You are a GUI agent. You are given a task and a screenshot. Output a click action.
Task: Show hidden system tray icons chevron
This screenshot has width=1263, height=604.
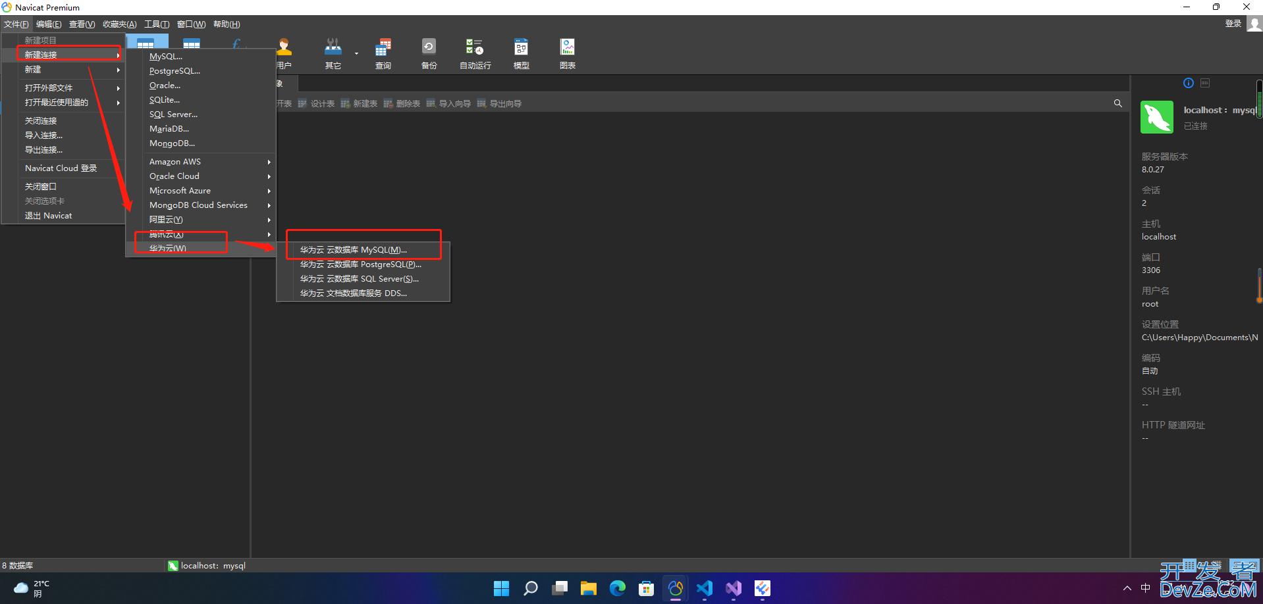pyautogui.click(x=1127, y=588)
